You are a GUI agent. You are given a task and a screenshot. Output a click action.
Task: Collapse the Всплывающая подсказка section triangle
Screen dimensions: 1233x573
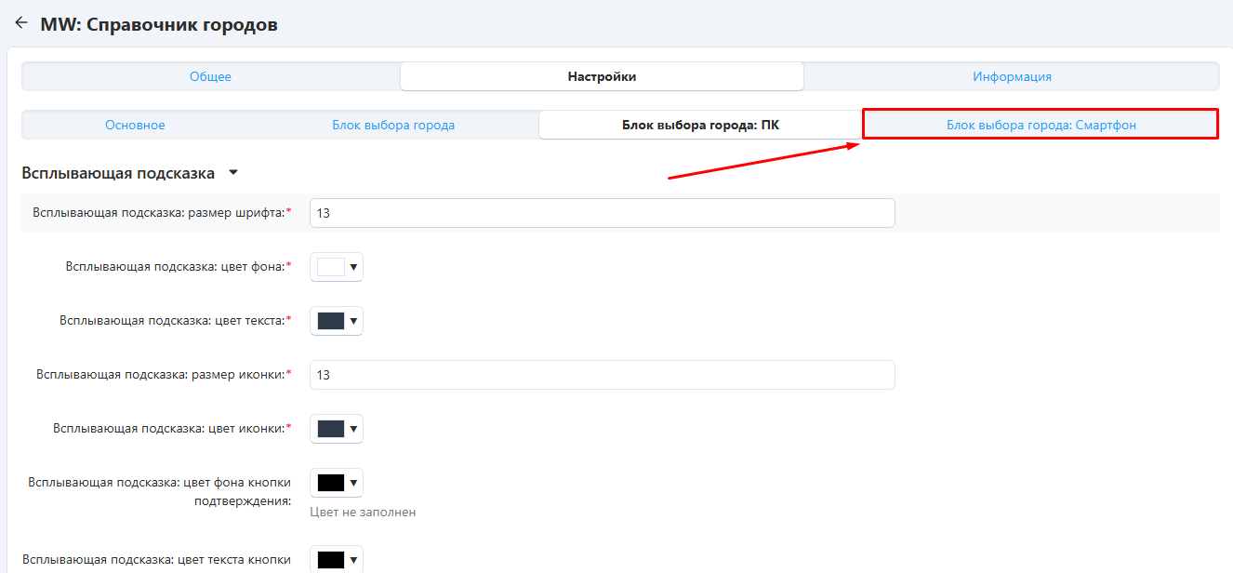233,173
